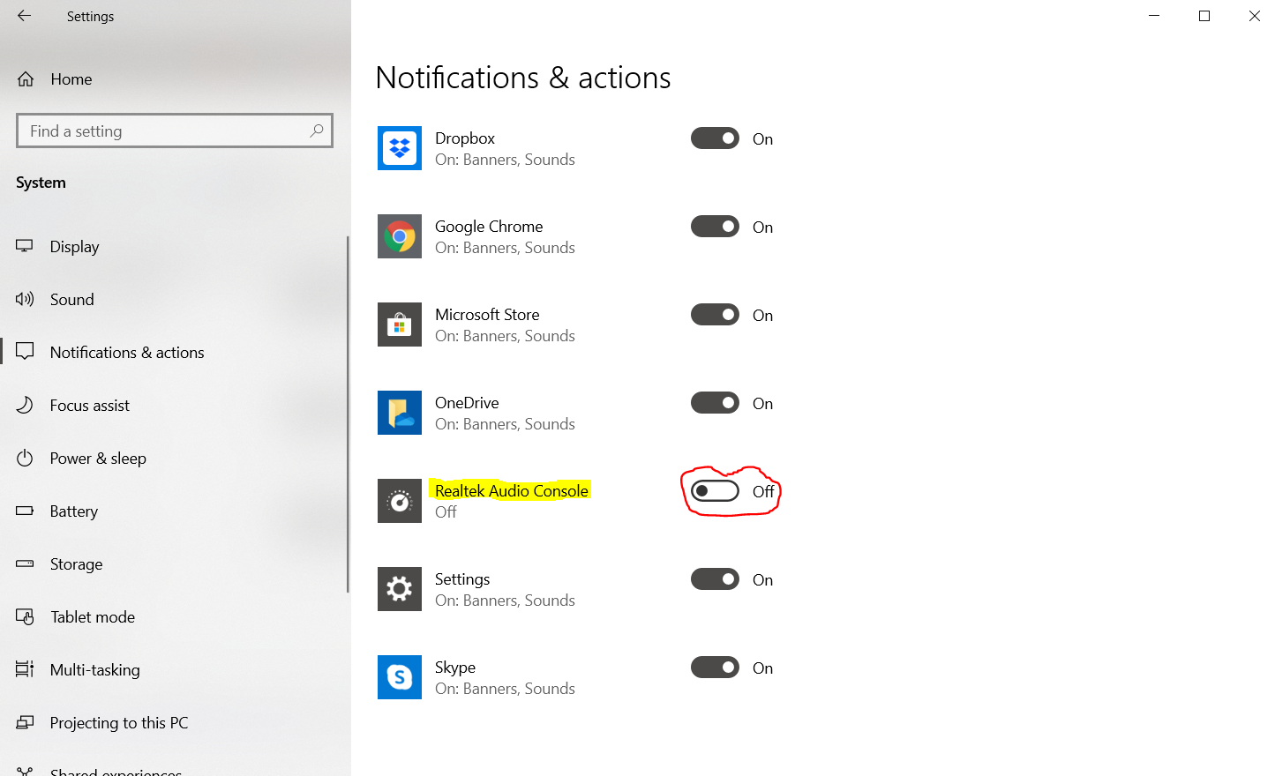Click the Display monitor icon
The image size is (1275, 776).
click(25, 246)
